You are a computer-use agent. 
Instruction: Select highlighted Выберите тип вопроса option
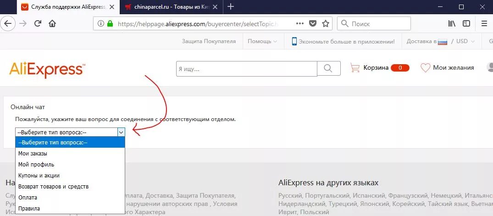tap(70, 143)
